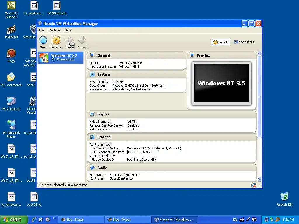Click the 'SoundBlaster 16' controller value

point(121,178)
